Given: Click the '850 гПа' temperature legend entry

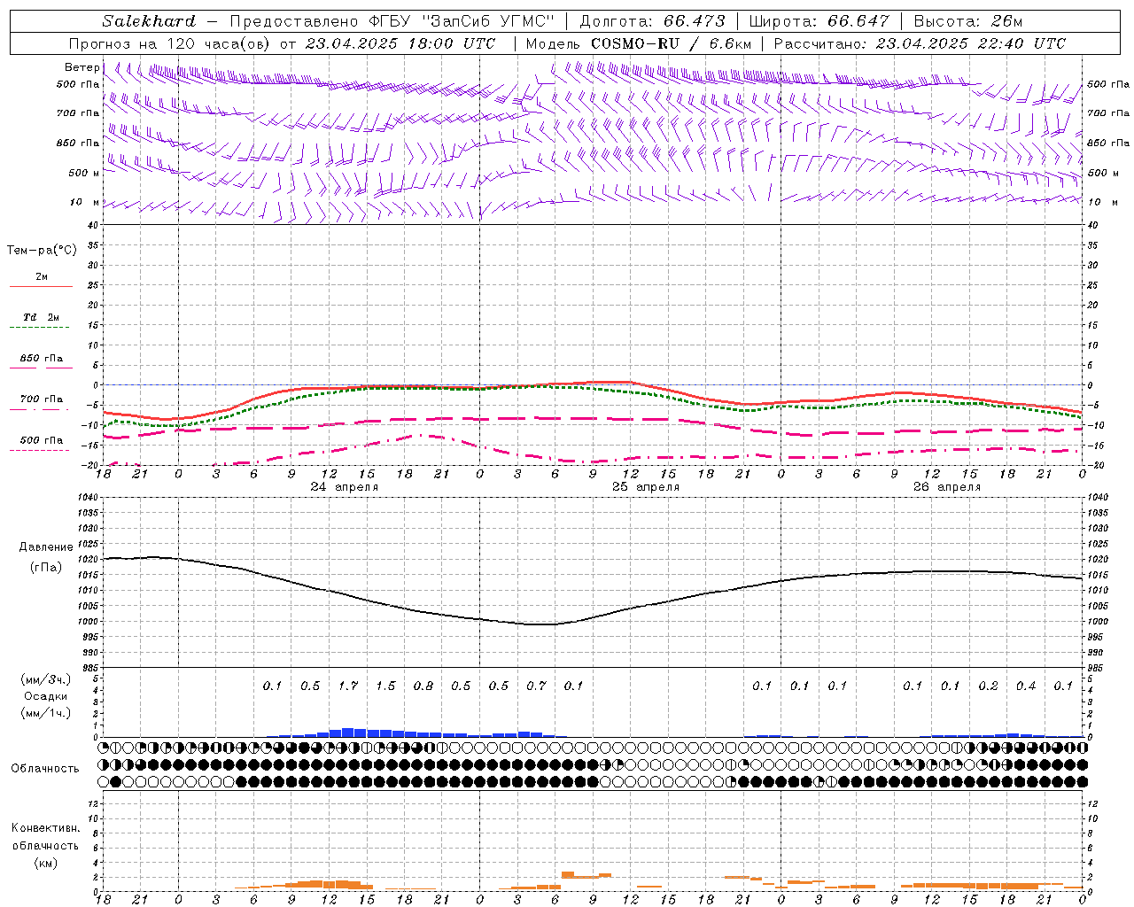Looking at the screenshot, I should click(x=42, y=359).
